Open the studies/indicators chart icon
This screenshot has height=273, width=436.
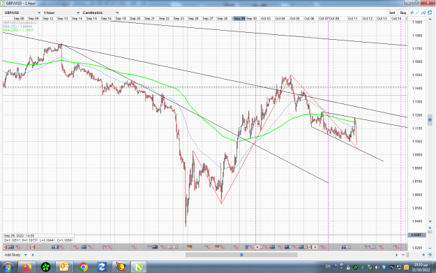click(x=412, y=13)
